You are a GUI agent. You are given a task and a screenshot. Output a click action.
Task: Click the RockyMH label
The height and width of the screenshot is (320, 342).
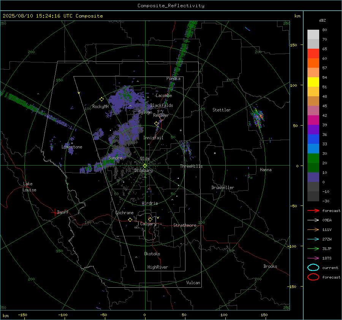point(100,107)
